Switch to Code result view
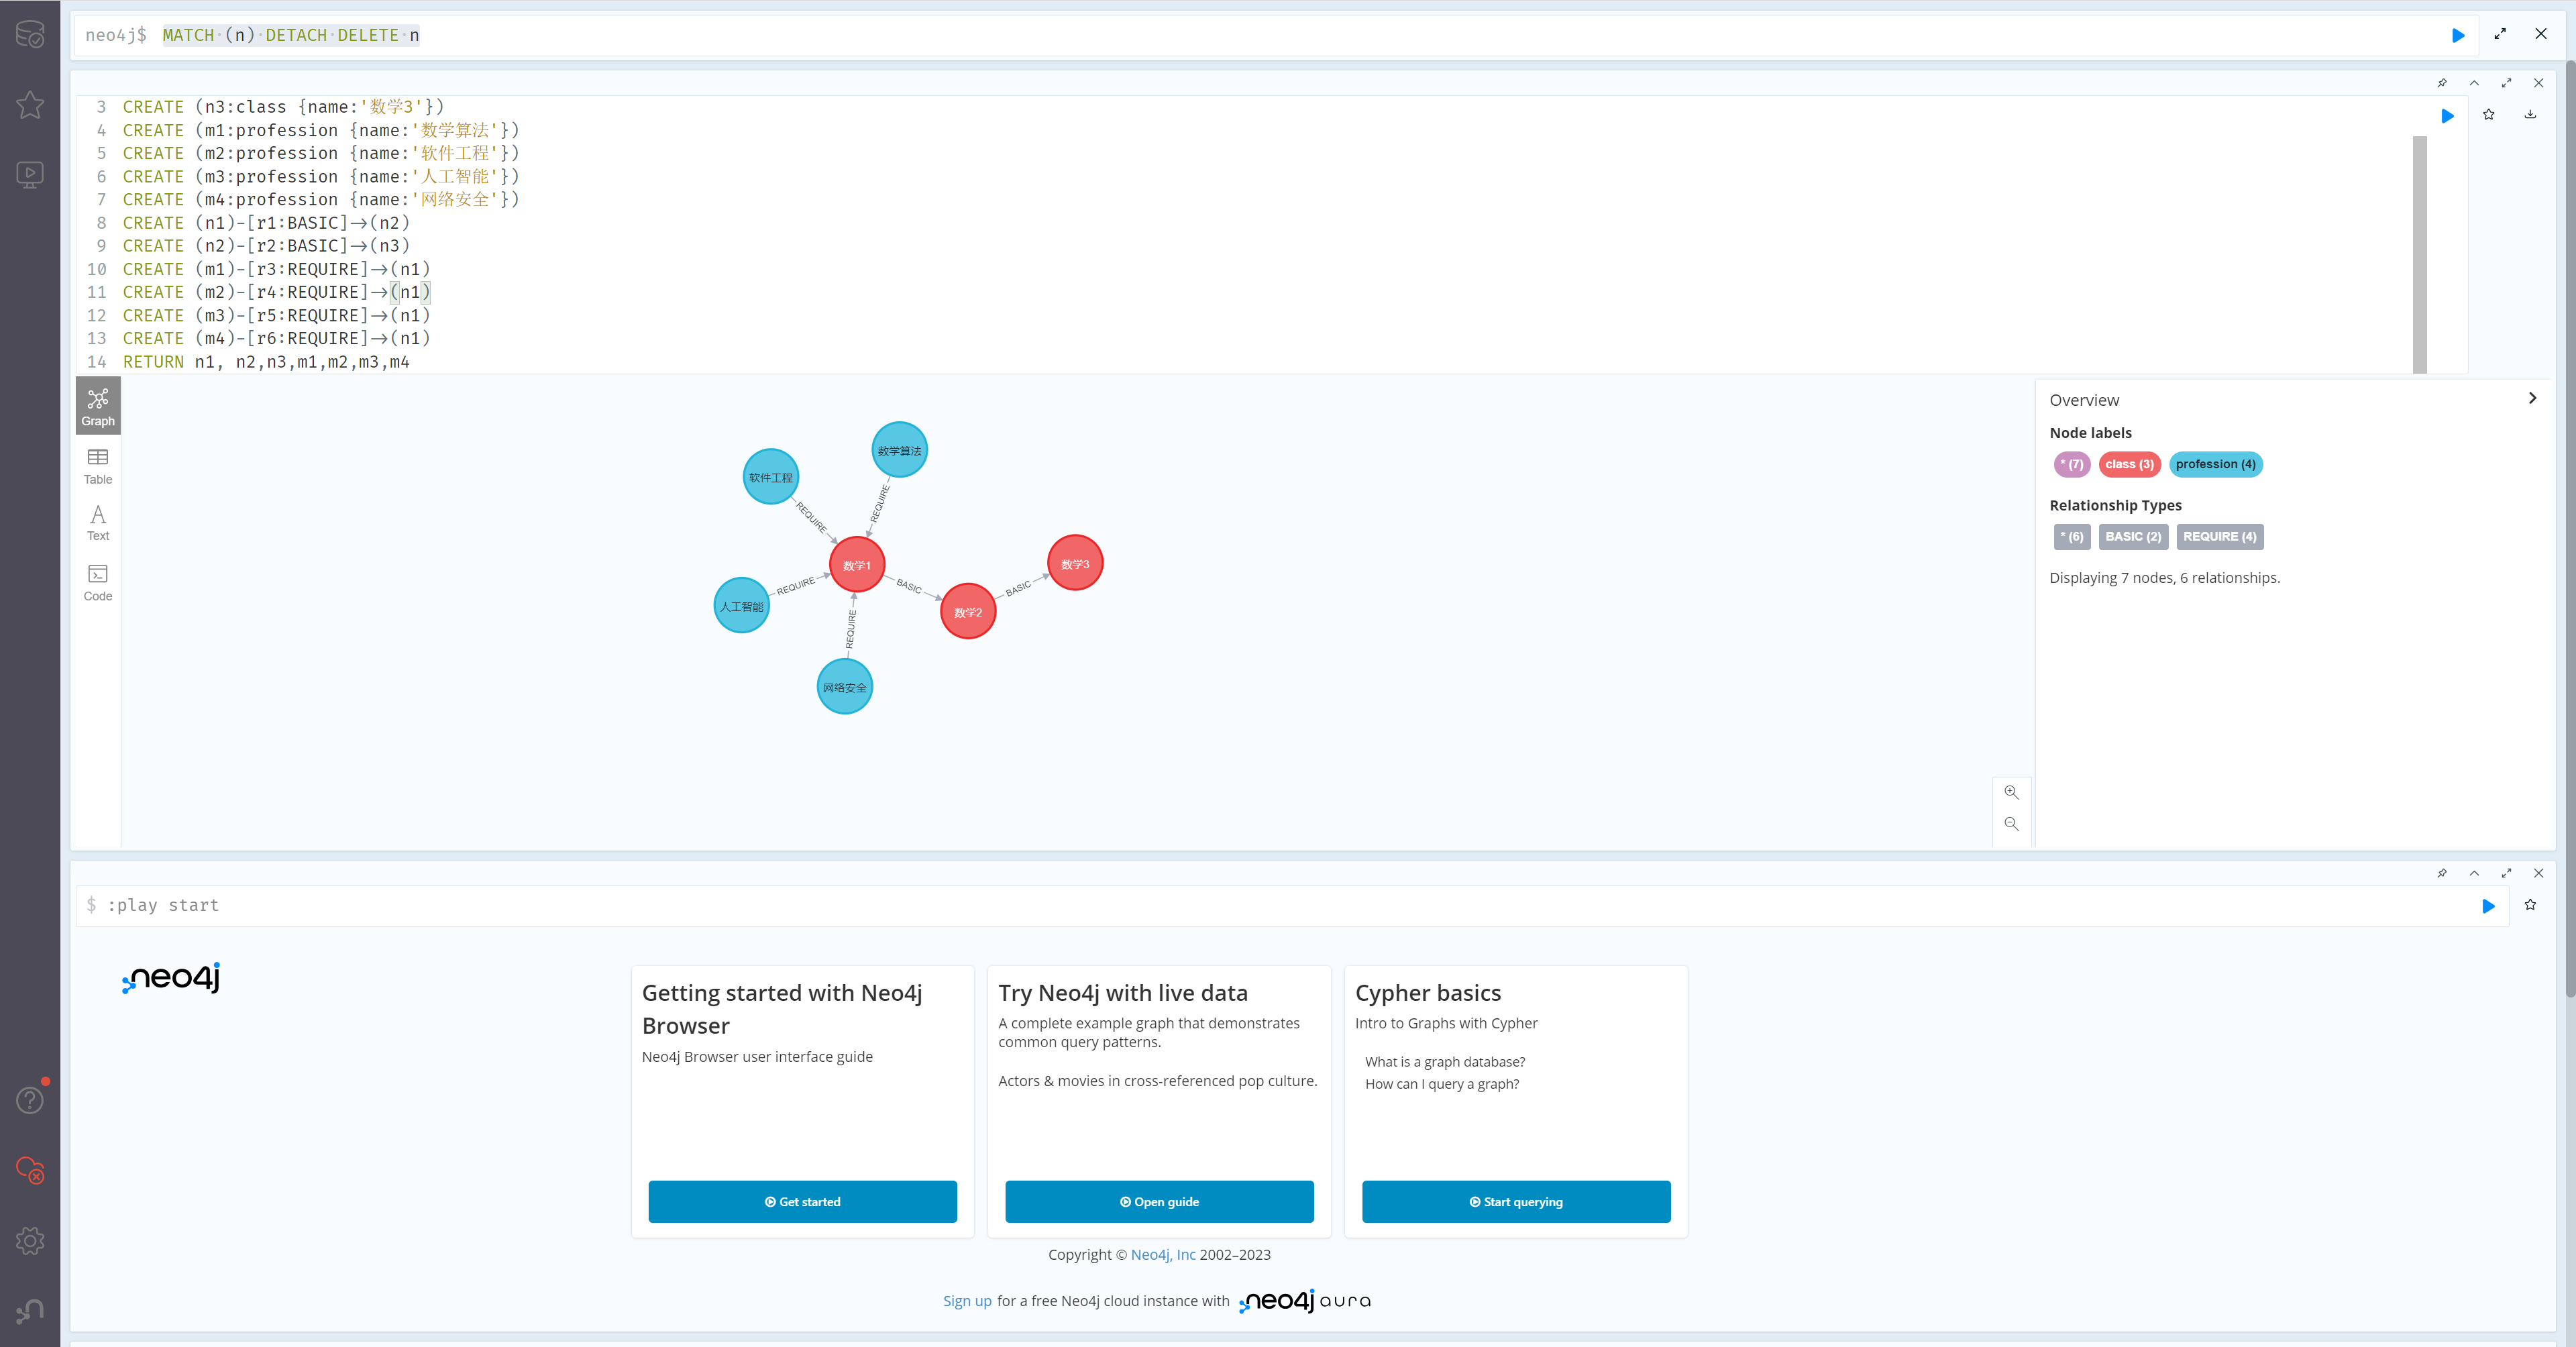The image size is (2576, 1347). click(98, 583)
